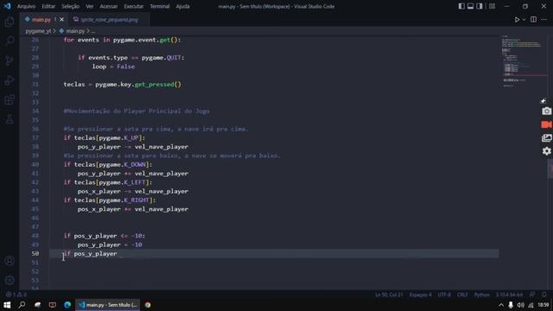Click the microphone icon in system tray
Image resolution: width=553 pixels, height=311 pixels.
coord(511,305)
